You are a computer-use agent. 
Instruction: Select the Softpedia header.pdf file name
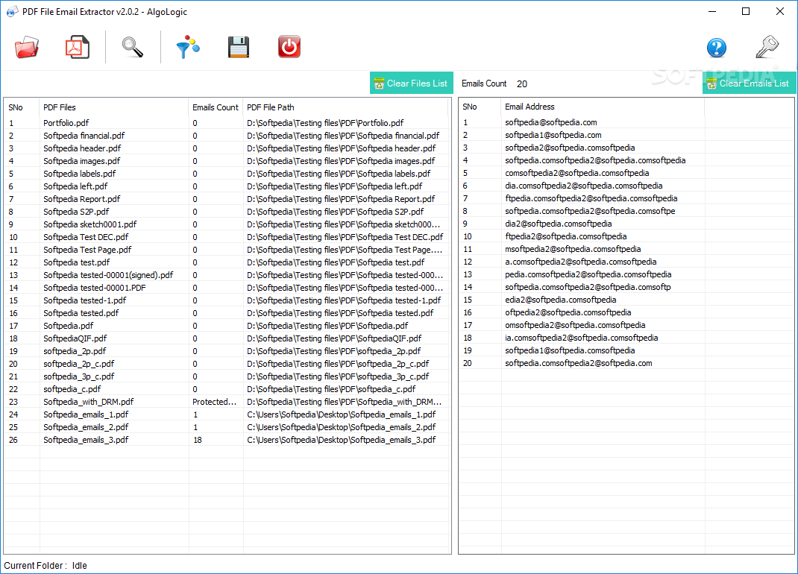point(82,148)
